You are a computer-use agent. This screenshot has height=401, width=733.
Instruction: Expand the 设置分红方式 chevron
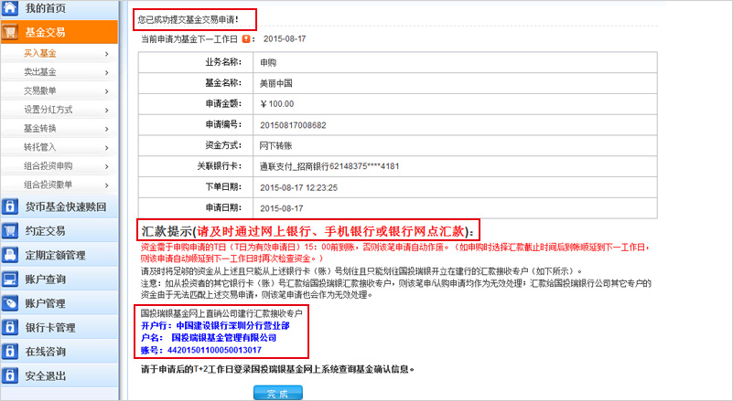point(106,110)
